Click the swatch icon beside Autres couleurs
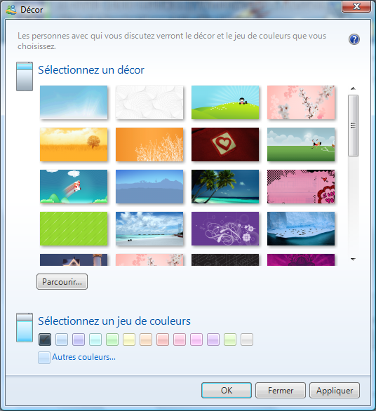The width and height of the screenshot is (376, 411). pyautogui.click(x=44, y=358)
